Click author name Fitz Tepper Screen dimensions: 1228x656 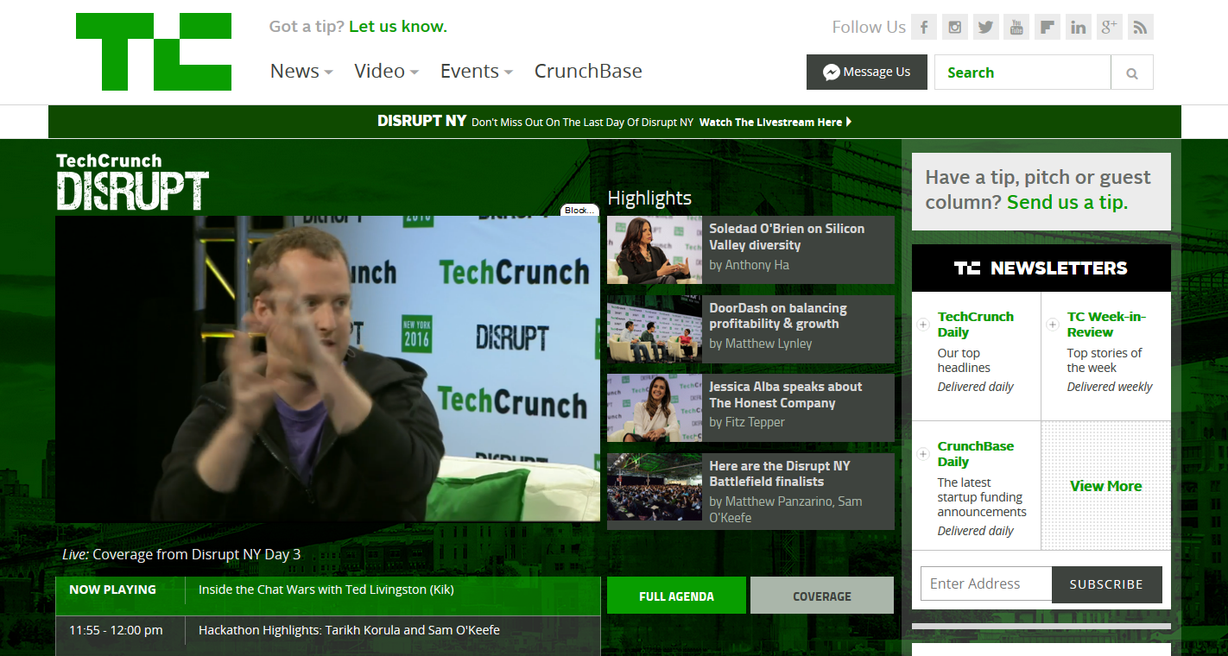coord(755,422)
